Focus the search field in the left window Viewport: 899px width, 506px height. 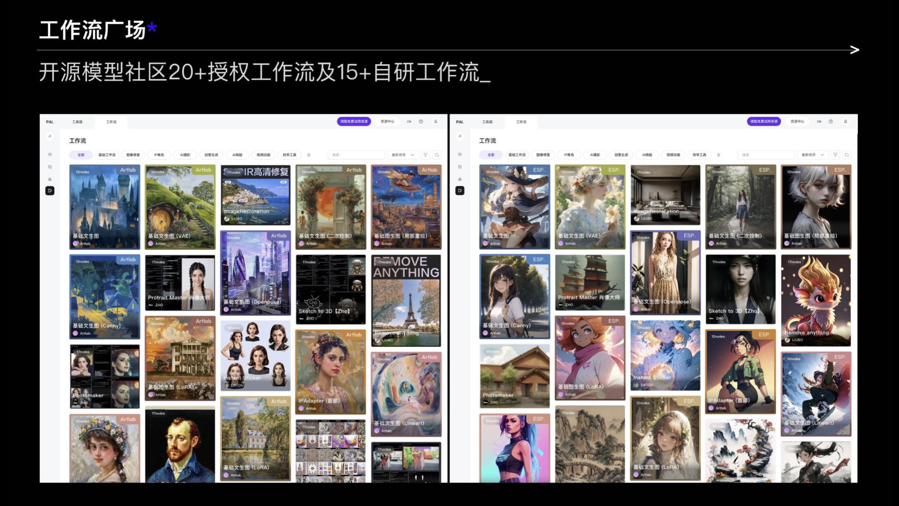356,155
